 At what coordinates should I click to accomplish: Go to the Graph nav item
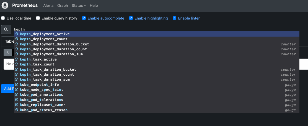(63, 6)
